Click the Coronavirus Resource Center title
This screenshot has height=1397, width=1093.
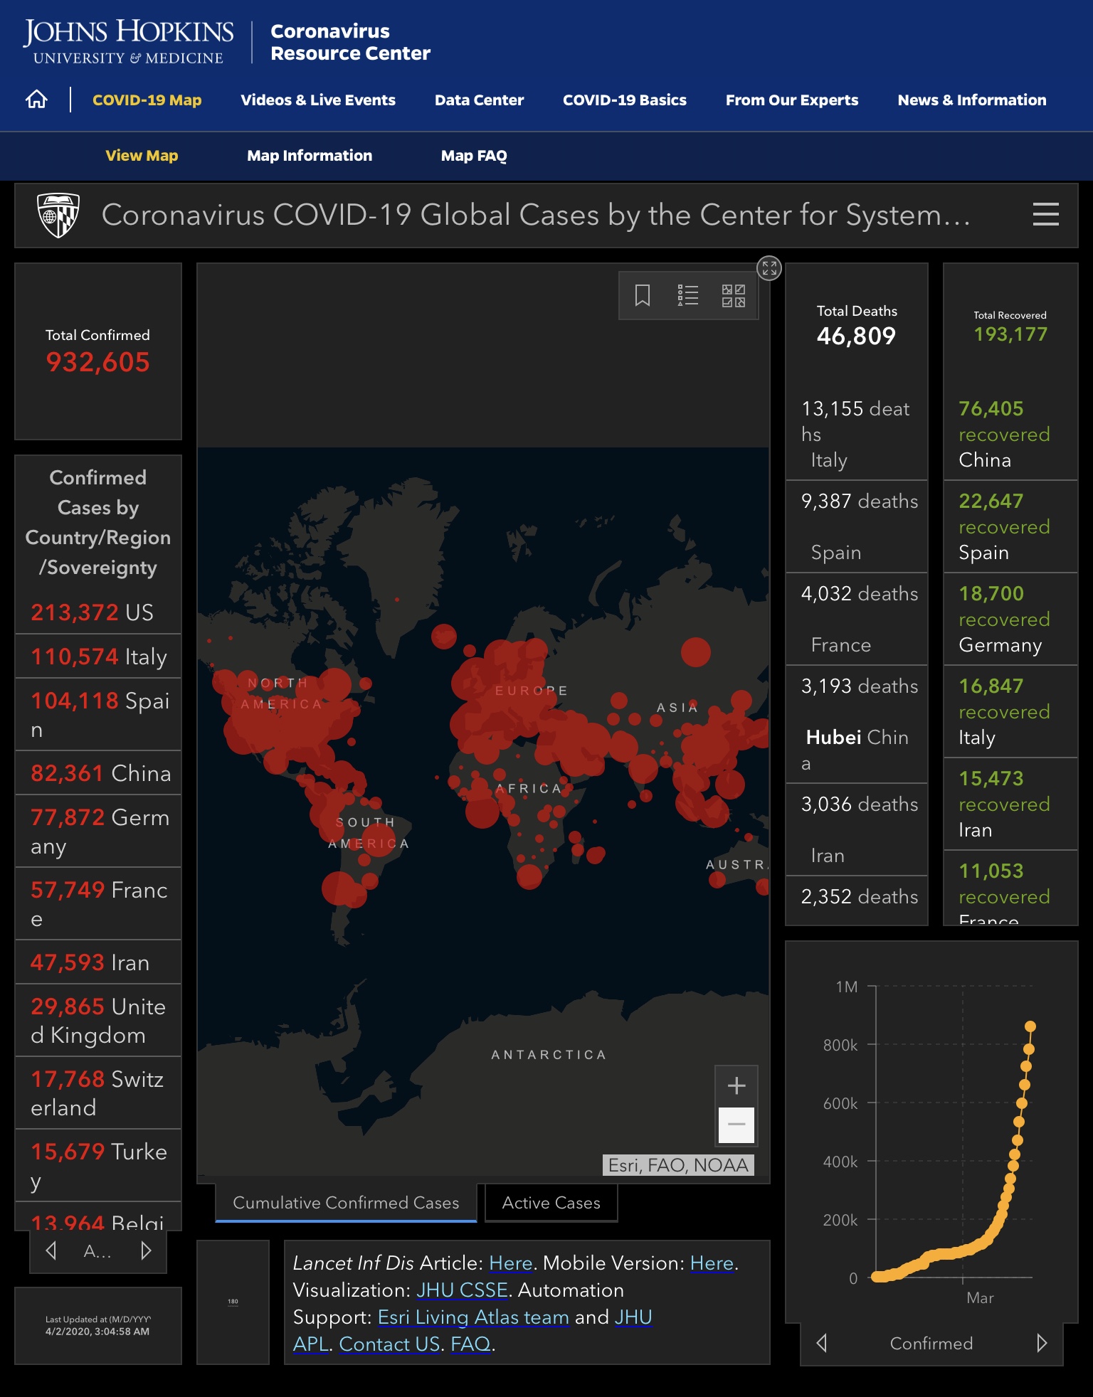pos(350,42)
